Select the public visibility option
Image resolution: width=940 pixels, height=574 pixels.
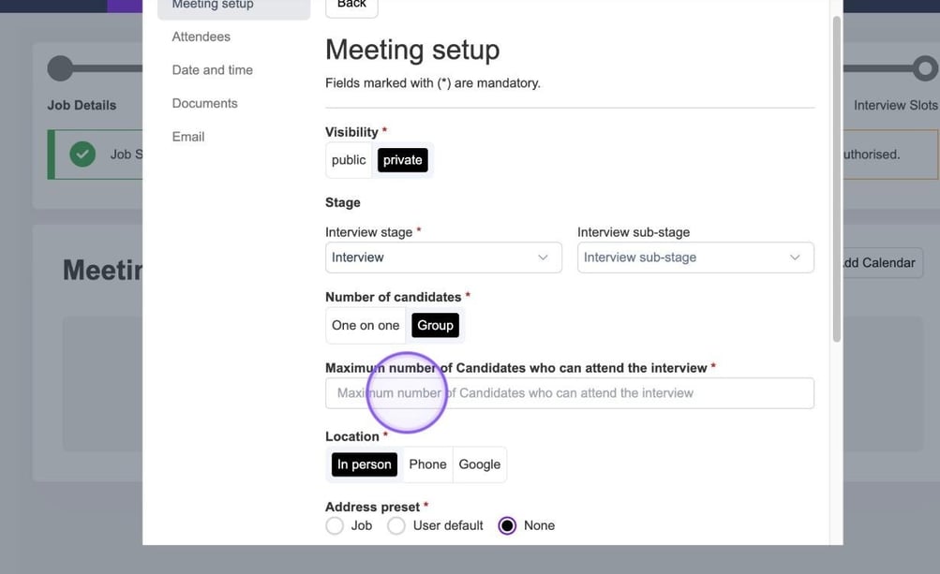tap(349, 160)
